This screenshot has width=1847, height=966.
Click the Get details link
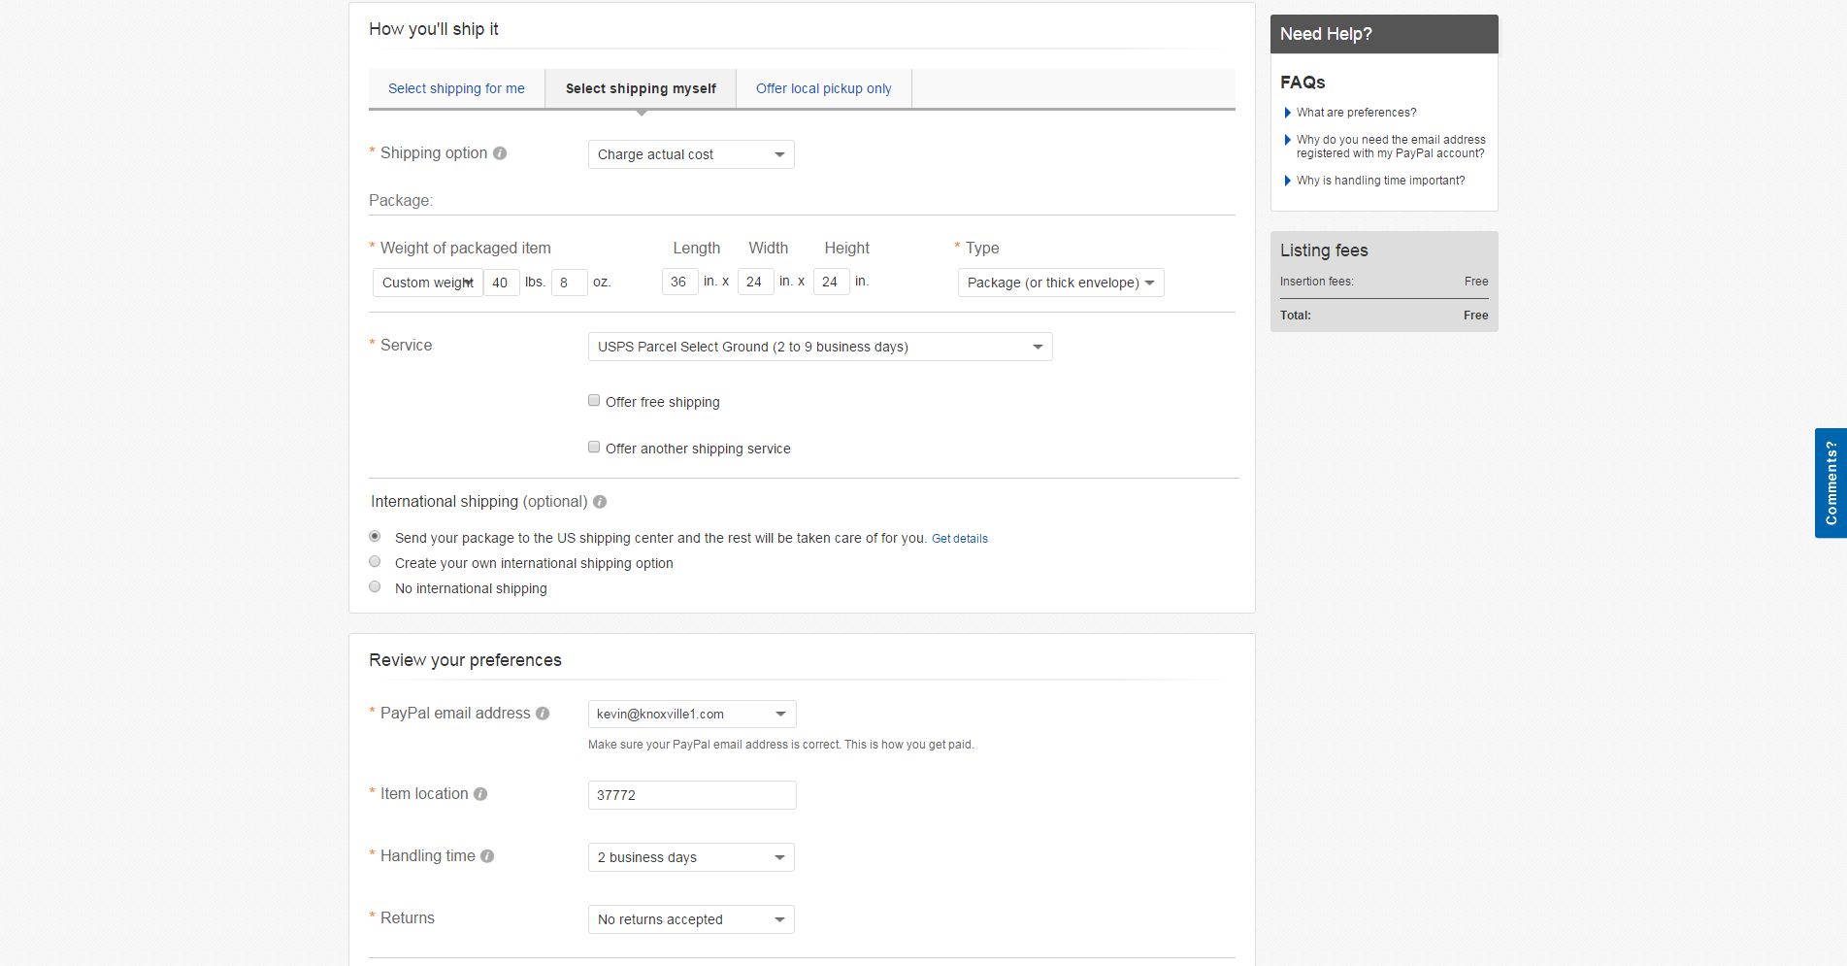(x=960, y=539)
